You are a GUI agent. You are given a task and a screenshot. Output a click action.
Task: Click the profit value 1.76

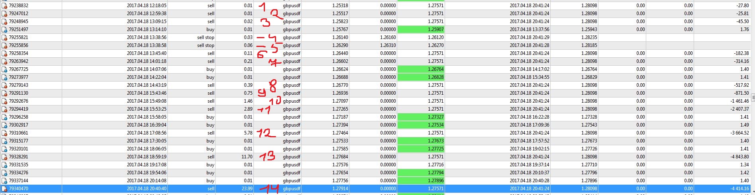pos(745,29)
